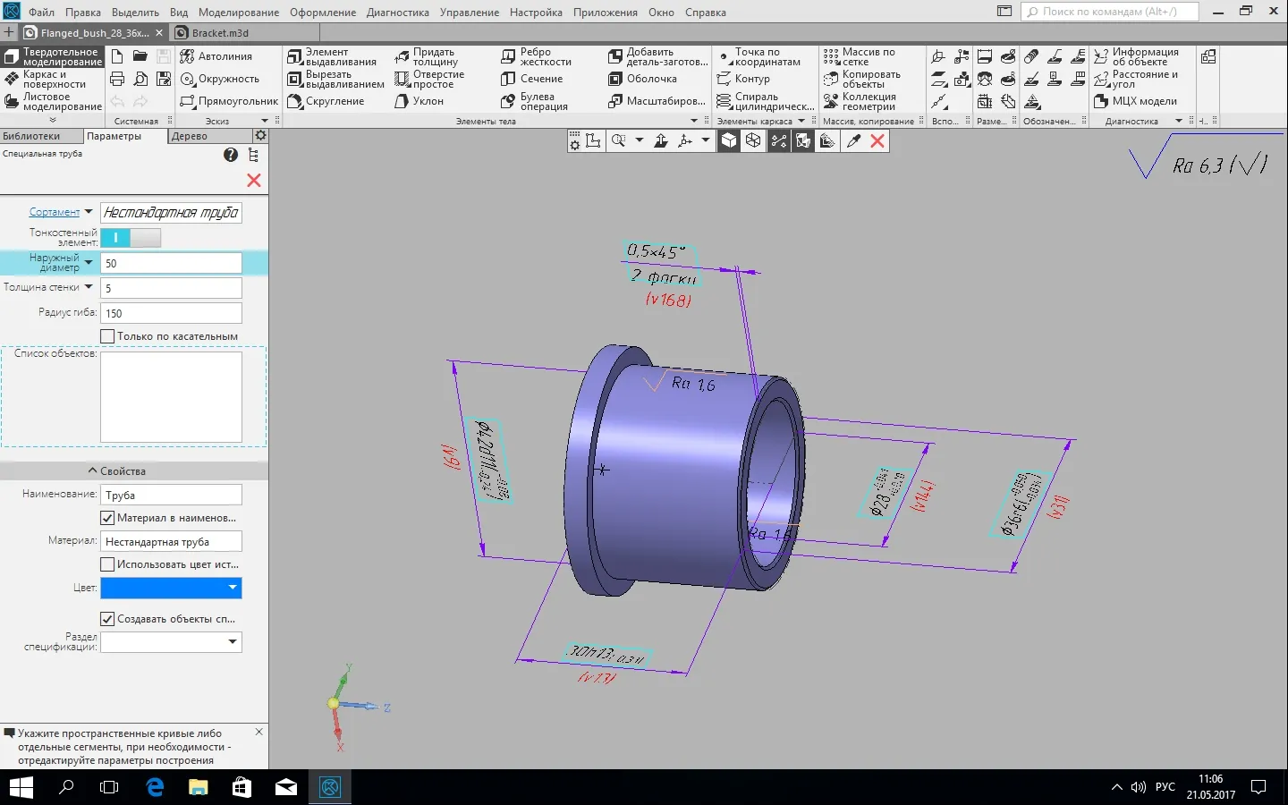Toggle Использовать цвет источника checkbox

[x=108, y=564]
